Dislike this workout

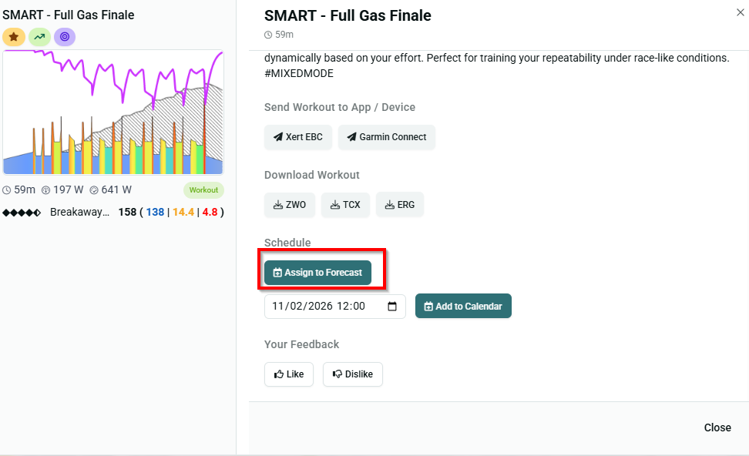coord(352,374)
